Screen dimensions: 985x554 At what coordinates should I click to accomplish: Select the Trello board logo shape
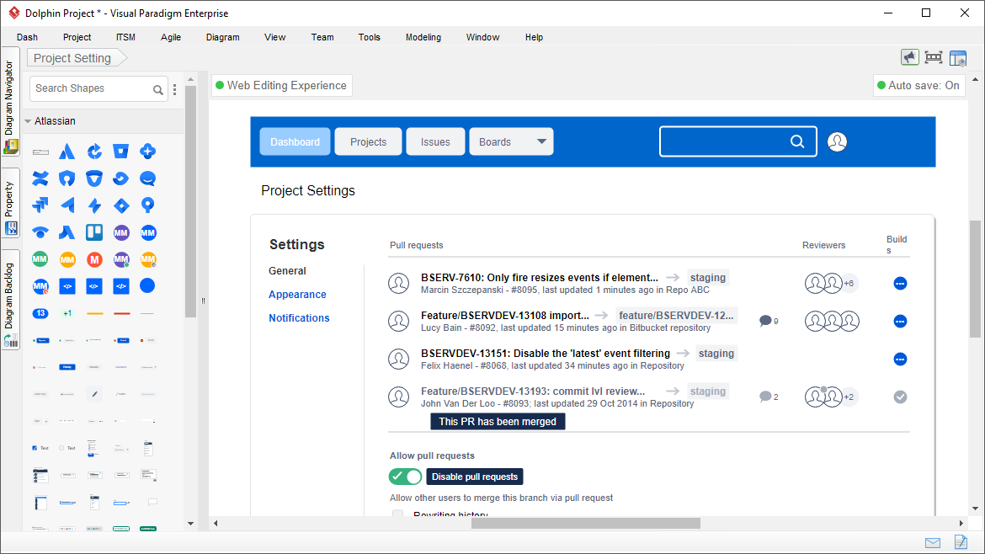point(94,233)
